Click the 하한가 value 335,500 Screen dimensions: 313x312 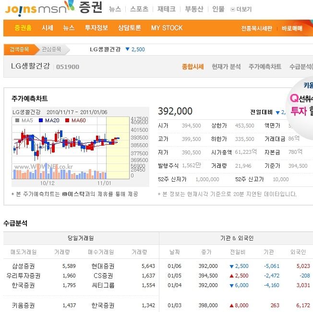(244, 139)
